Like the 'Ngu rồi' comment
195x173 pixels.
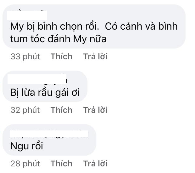pyautogui.click(x=62, y=164)
